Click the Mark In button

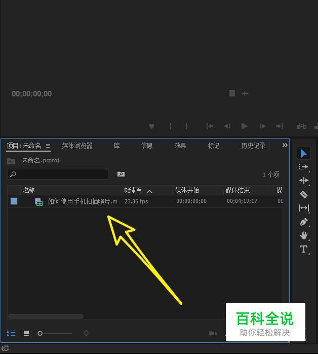171,126
